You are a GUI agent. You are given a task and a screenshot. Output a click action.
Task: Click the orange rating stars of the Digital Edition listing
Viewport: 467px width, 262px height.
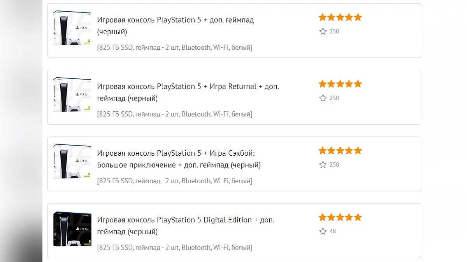340,218
